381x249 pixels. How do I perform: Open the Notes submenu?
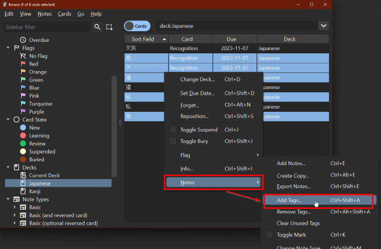point(213,182)
